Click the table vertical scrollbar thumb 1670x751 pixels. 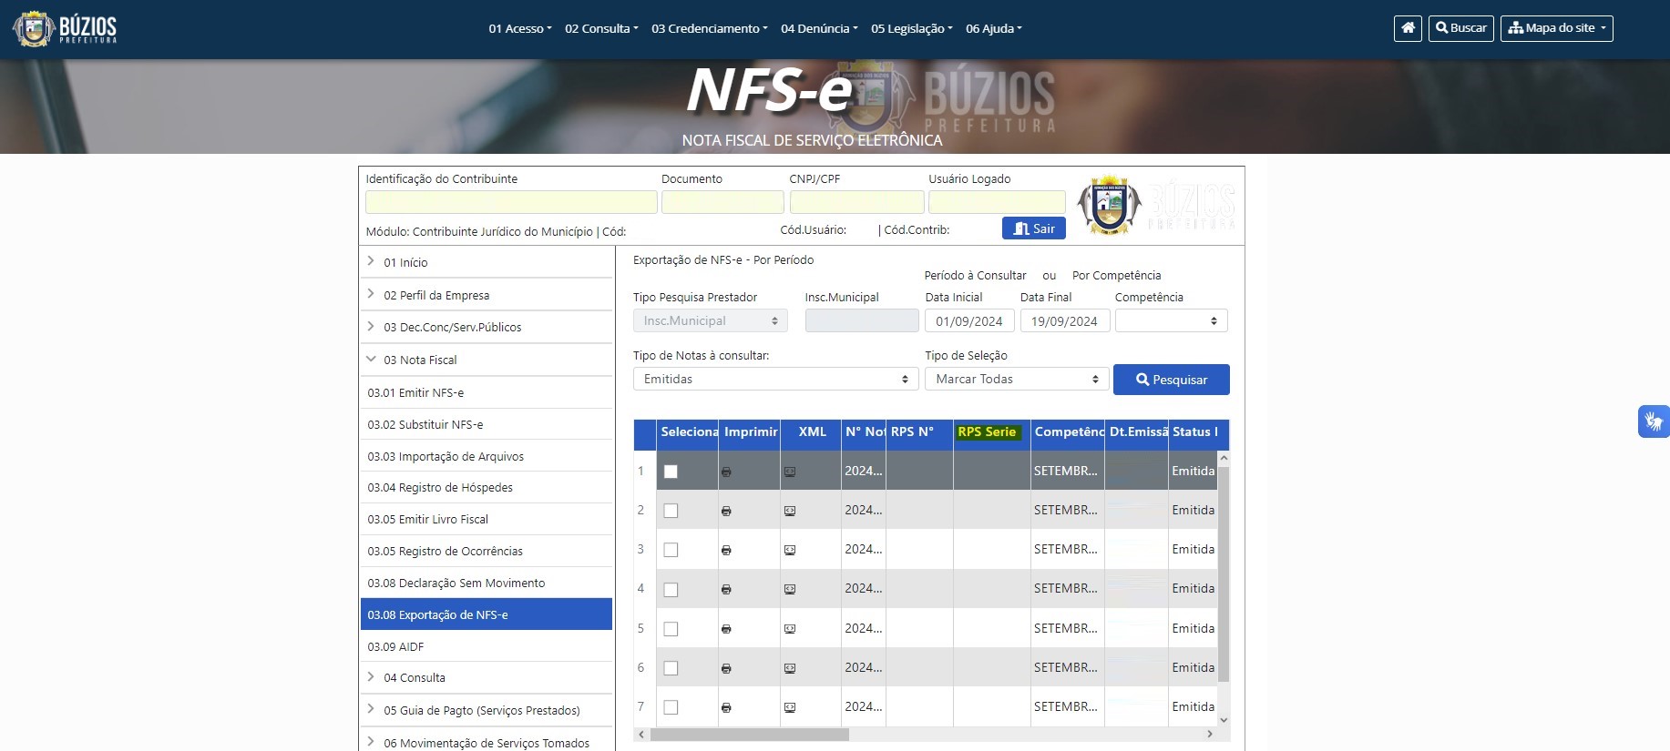(x=1223, y=573)
